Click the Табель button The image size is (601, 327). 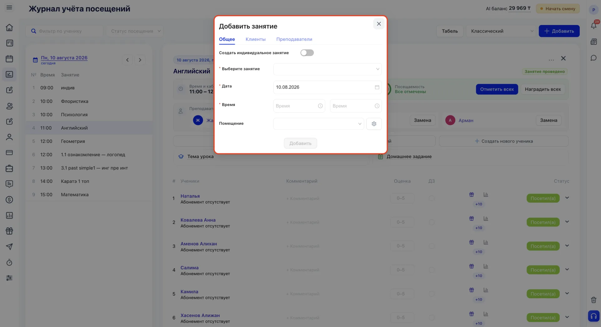[x=450, y=31]
